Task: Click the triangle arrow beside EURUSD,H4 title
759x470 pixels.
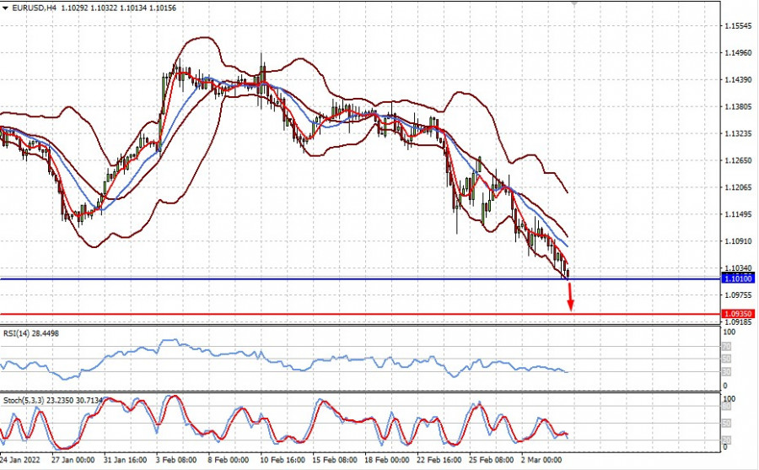Action: click(x=5, y=8)
